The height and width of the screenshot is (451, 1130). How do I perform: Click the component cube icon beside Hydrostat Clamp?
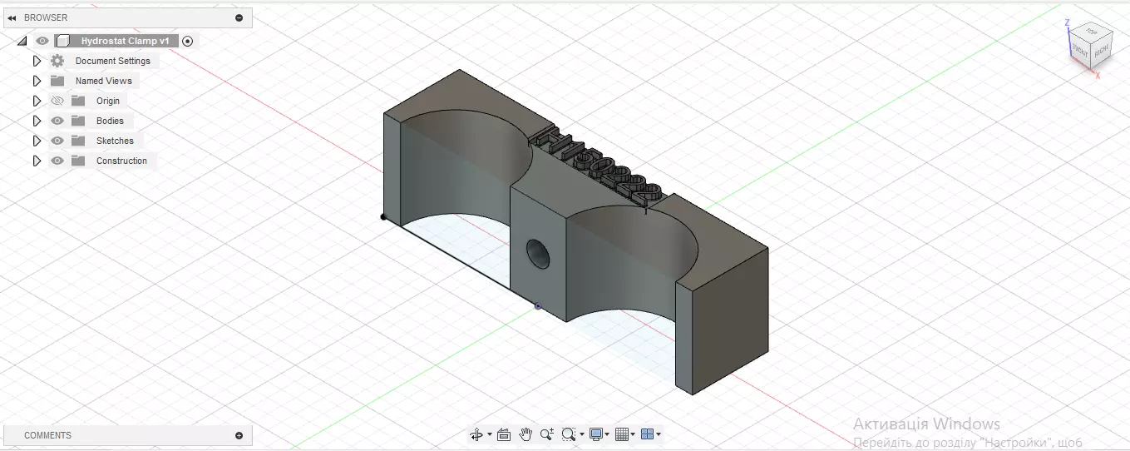(x=62, y=41)
